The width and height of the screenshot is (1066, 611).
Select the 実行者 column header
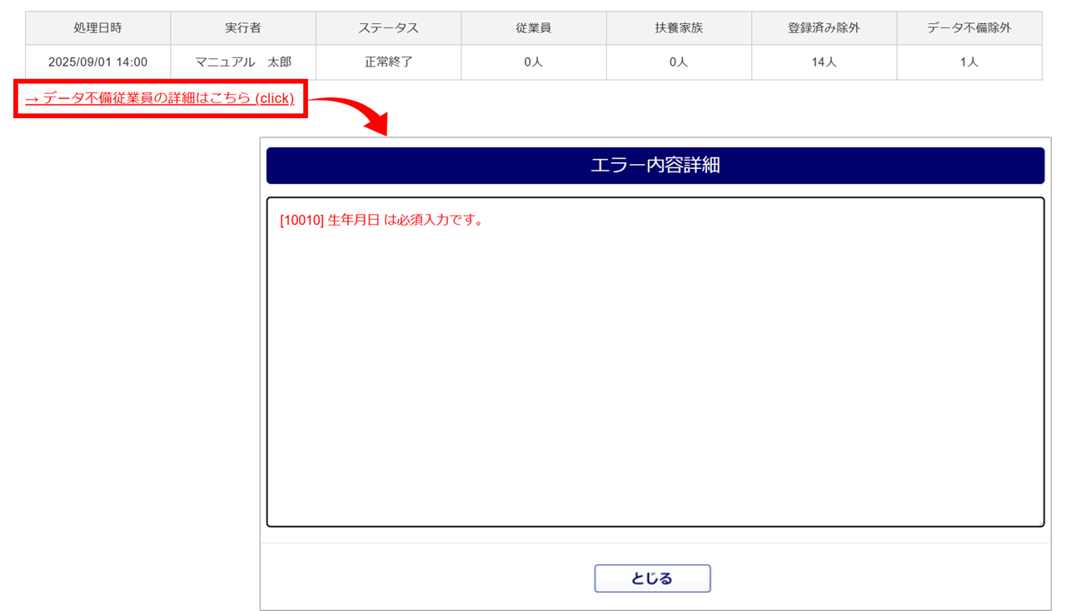click(x=243, y=28)
